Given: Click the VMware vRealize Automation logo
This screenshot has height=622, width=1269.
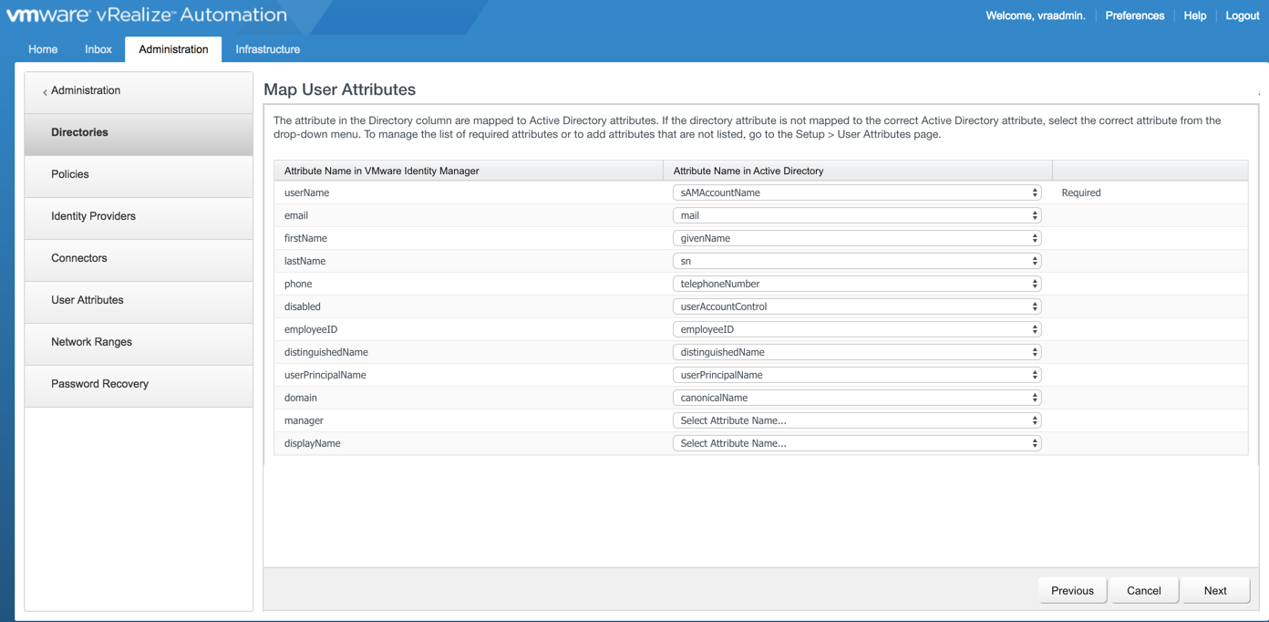Looking at the screenshot, I should (x=147, y=16).
